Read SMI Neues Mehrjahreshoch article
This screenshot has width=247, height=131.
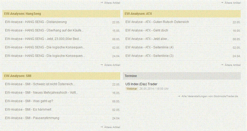pyautogui.click(x=41, y=93)
